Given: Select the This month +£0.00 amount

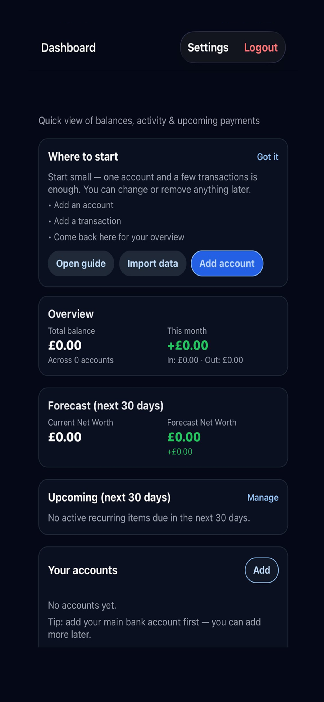Looking at the screenshot, I should pos(187,345).
